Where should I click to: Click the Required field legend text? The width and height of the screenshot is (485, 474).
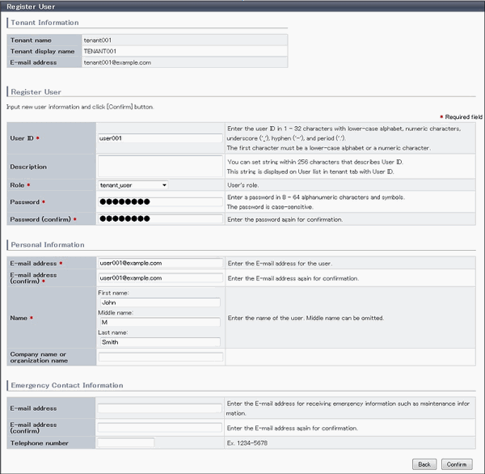(x=463, y=117)
